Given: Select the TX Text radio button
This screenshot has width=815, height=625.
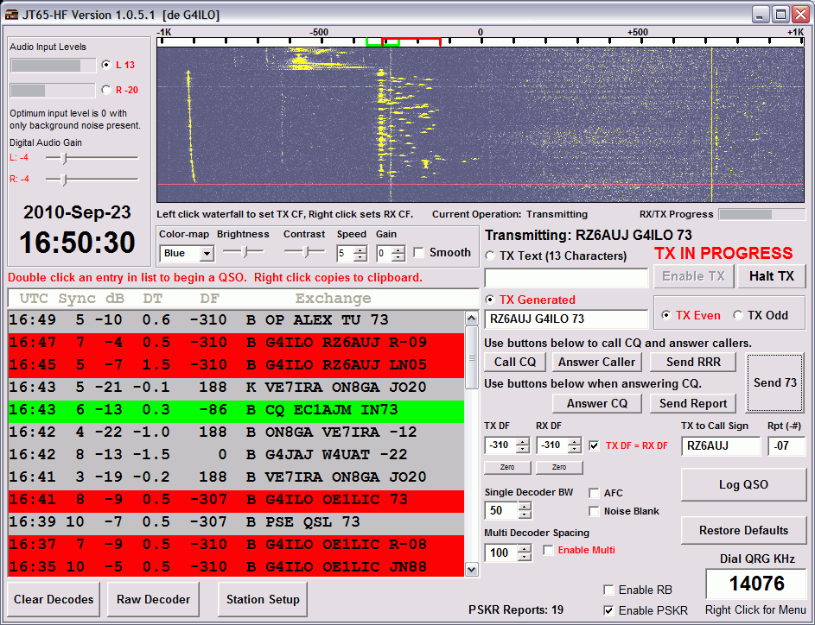Looking at the screenshot, I should coord(490,256).
